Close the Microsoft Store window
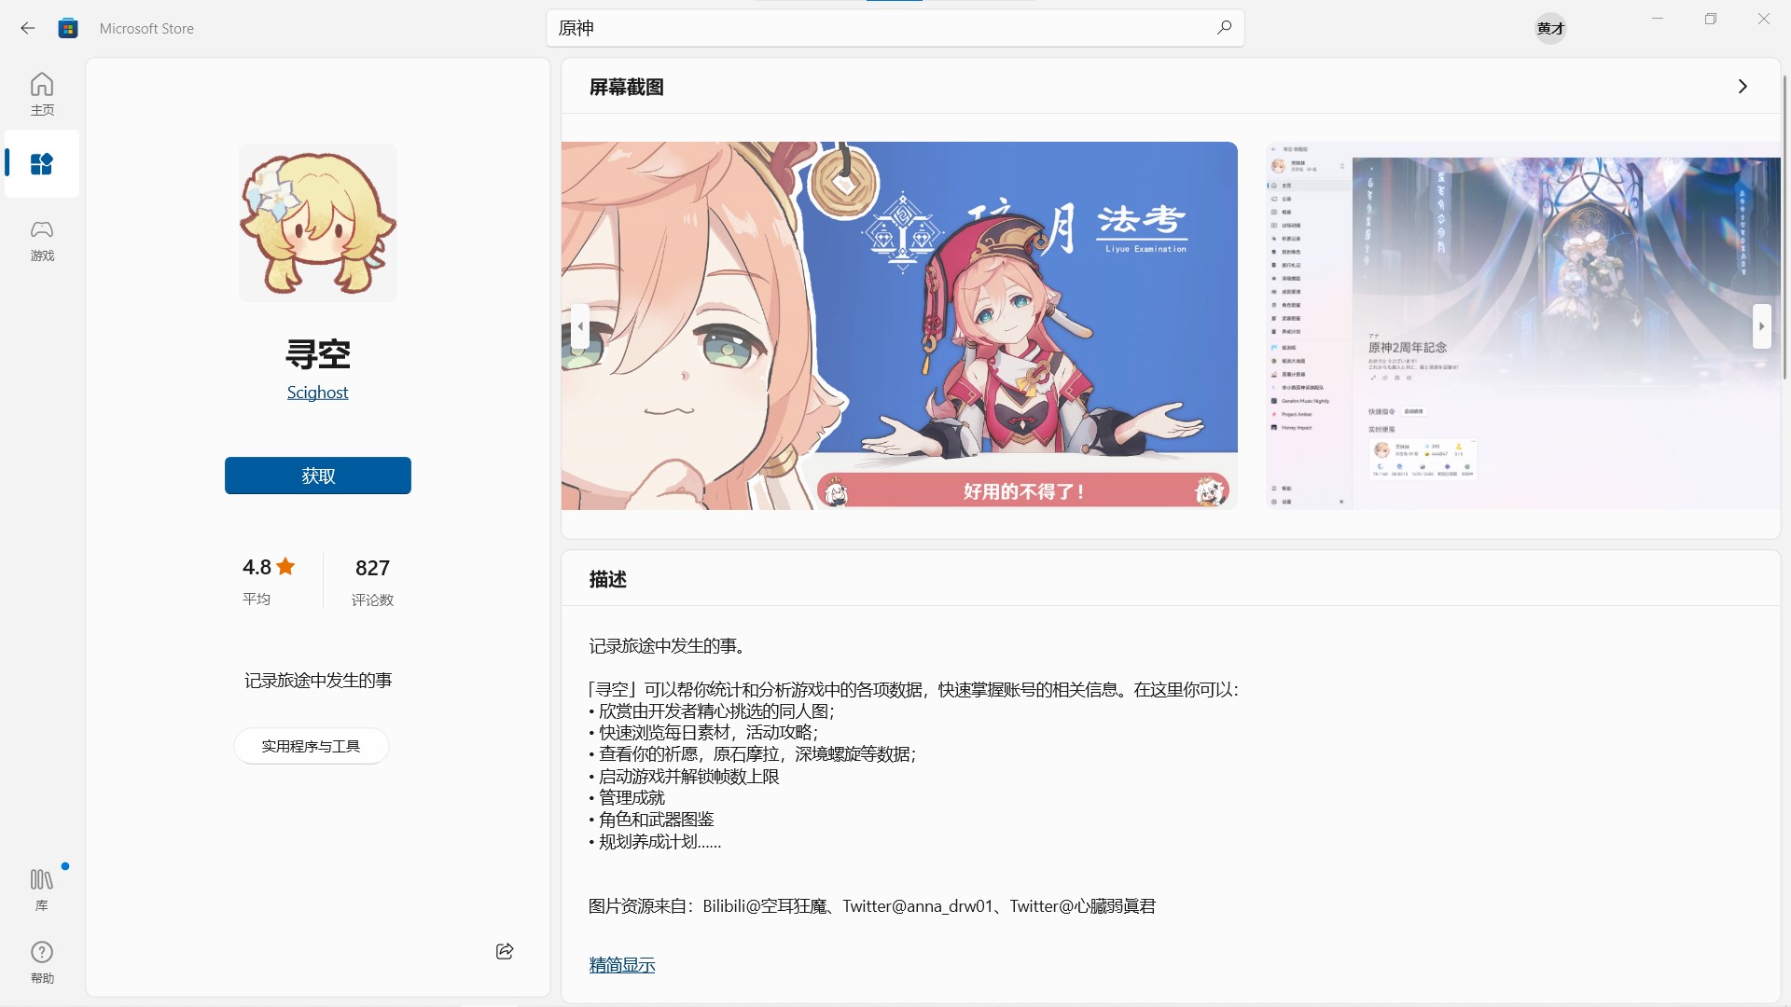 1764,19
